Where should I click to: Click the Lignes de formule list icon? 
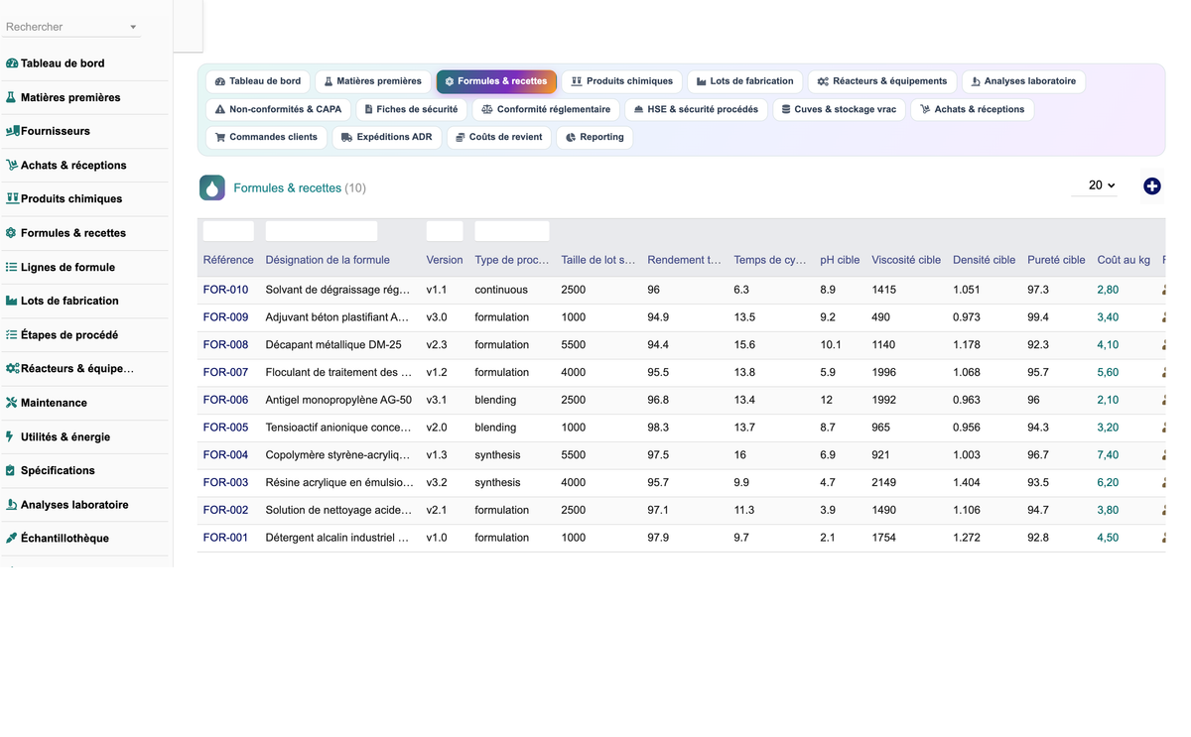tap(12, 267)
